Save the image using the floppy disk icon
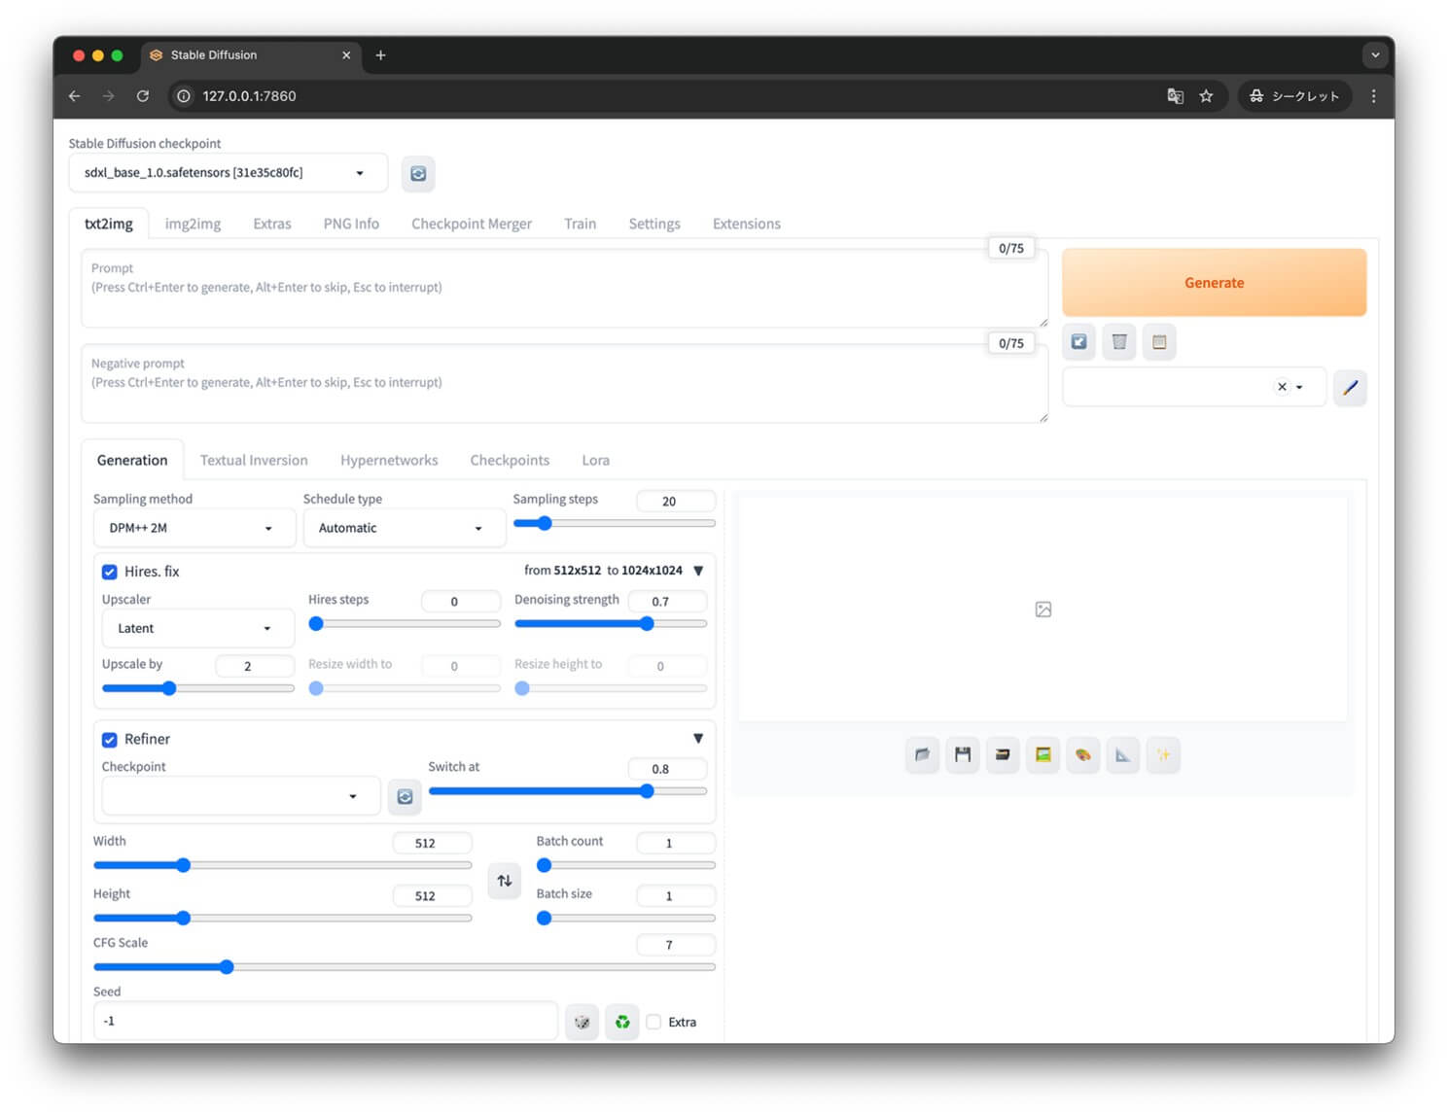This screenshot has width=1448, height=1114. tap(963, 754)
